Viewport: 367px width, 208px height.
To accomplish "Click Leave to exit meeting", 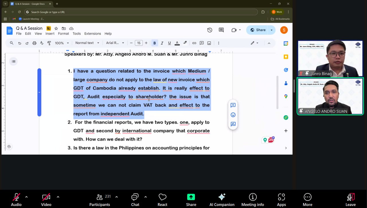I will (350, 200).
